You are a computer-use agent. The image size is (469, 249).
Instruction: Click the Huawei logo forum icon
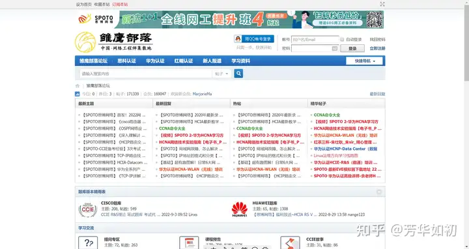(240, 209)
